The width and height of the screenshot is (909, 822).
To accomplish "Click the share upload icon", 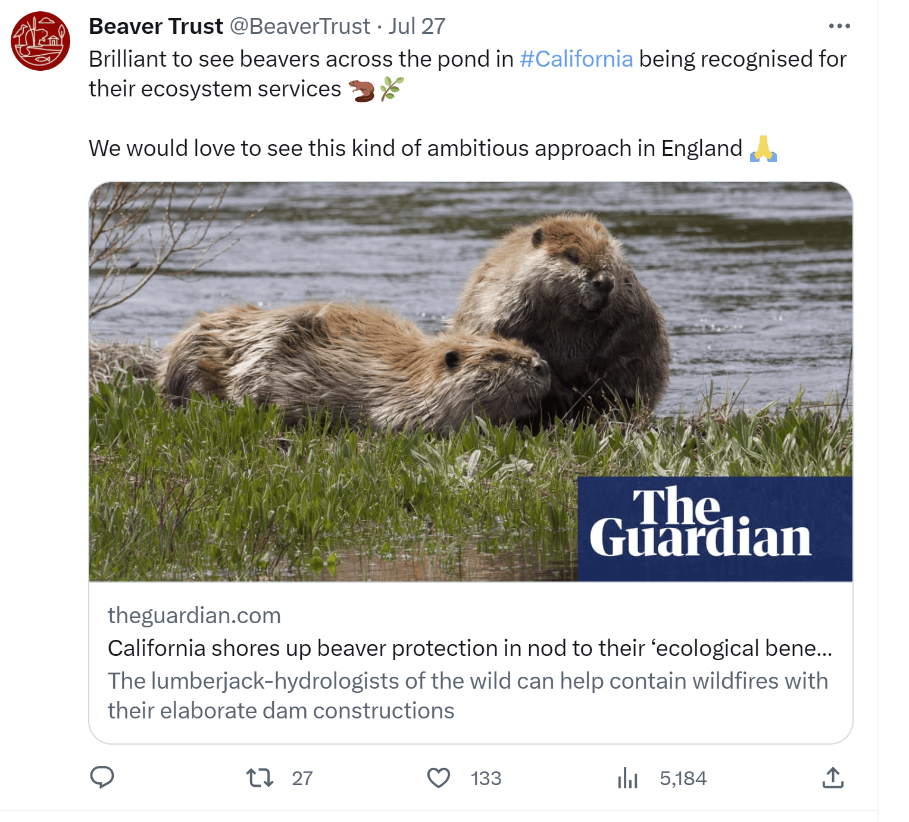I will 833,777.
